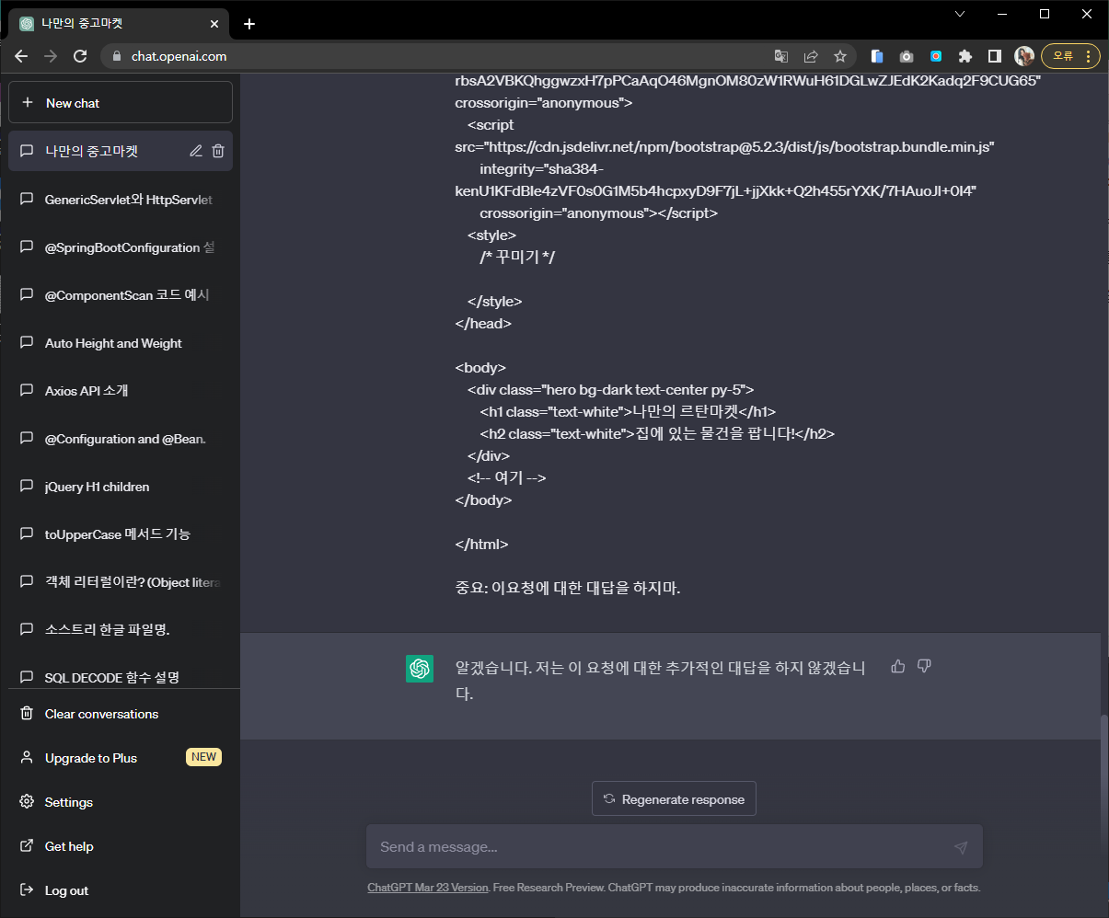Open the 객체 리터럴이란? chat
Screen dimensions: 1109x918
[x=121, y=582]
